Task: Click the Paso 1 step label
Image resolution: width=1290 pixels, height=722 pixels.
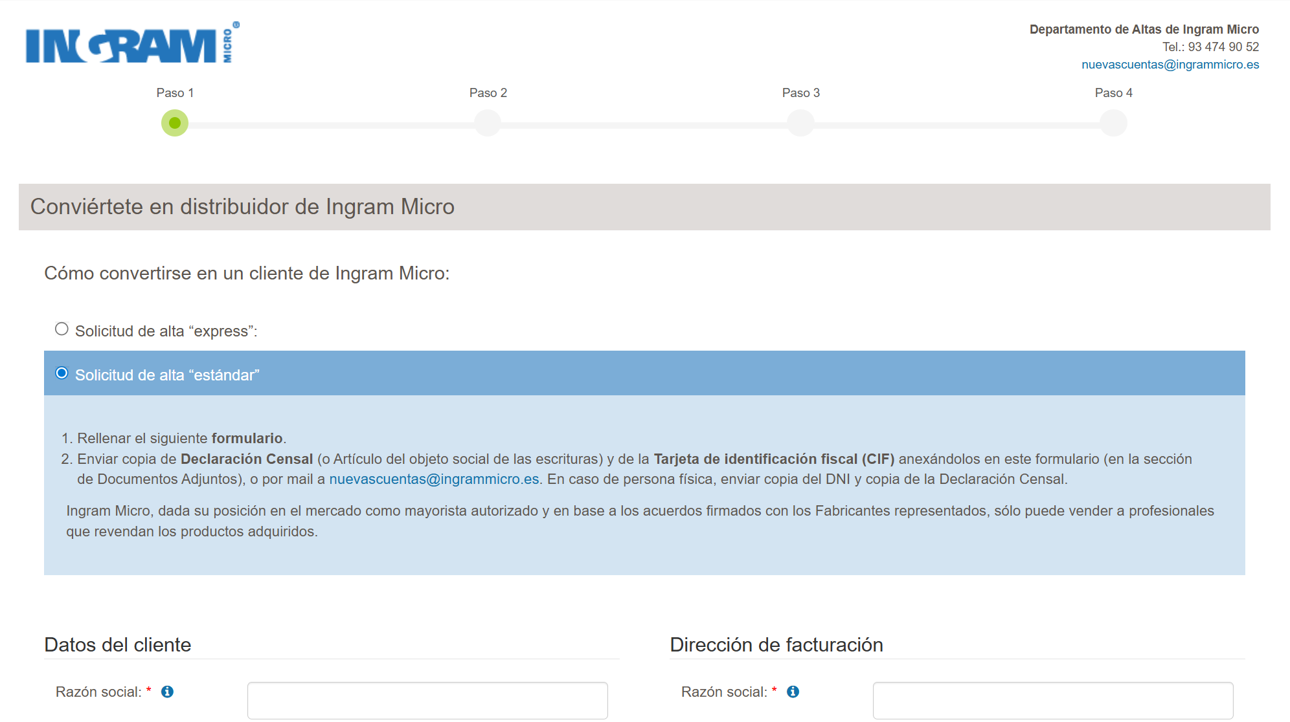Action: tap(174, 93)
